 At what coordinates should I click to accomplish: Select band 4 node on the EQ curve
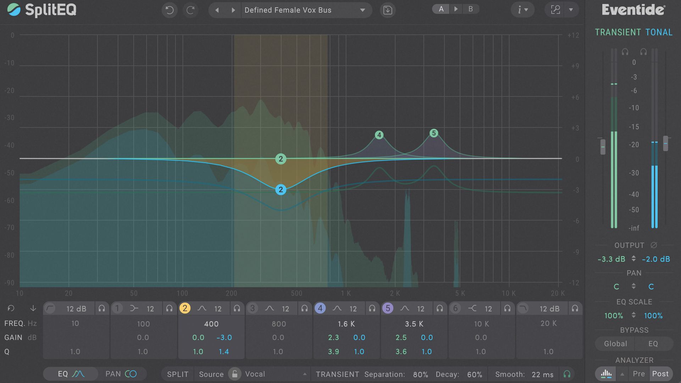coord(379,134)
